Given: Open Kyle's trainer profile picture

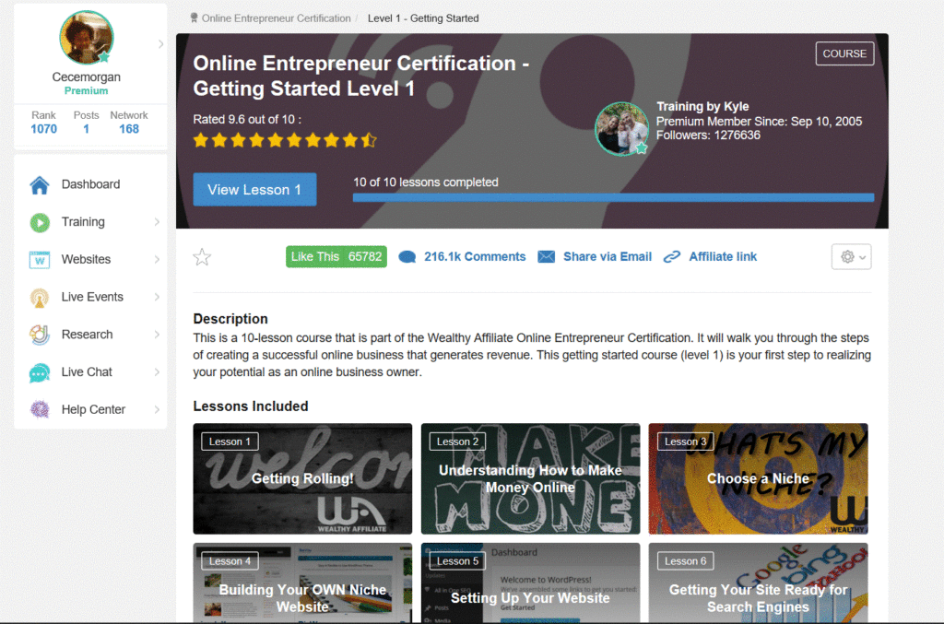Looking at the screenshot, I should (x=622, y=129).
